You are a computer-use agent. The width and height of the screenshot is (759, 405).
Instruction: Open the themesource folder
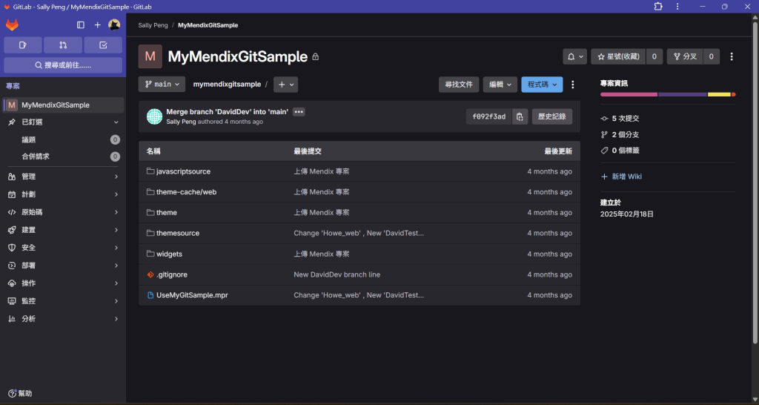click(178, 233)
